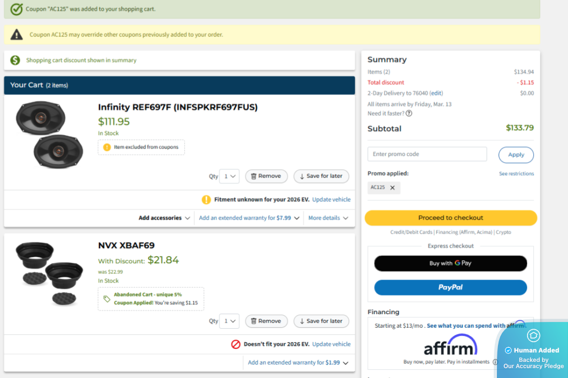The height and width of the screenshot is (378, 568).
Task: Click the doesn't fit prohibited icon
Action: pos(235,344)
